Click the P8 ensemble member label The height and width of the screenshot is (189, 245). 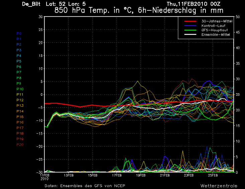click(19, 78)
